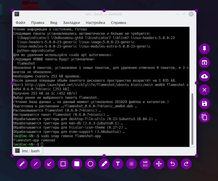Redo the last Flameshot modification
The width and height of the screenshot is (218, 181).
point(186,164)
